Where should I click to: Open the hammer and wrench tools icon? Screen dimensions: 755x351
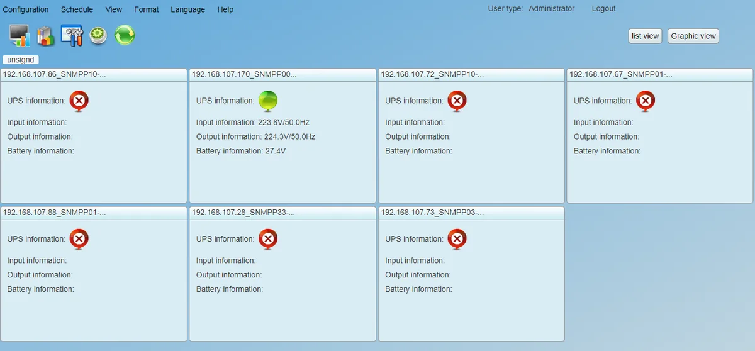pyautogui.click(x=72, y=36)
